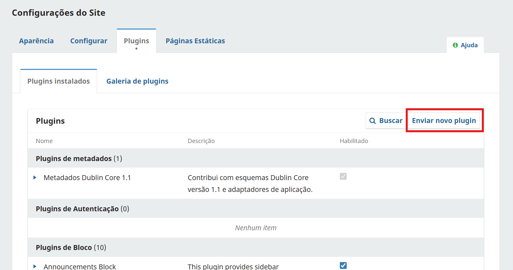Click the green info icon beside Ajuda
Viewport: 513px width, 270px height.
455,45
